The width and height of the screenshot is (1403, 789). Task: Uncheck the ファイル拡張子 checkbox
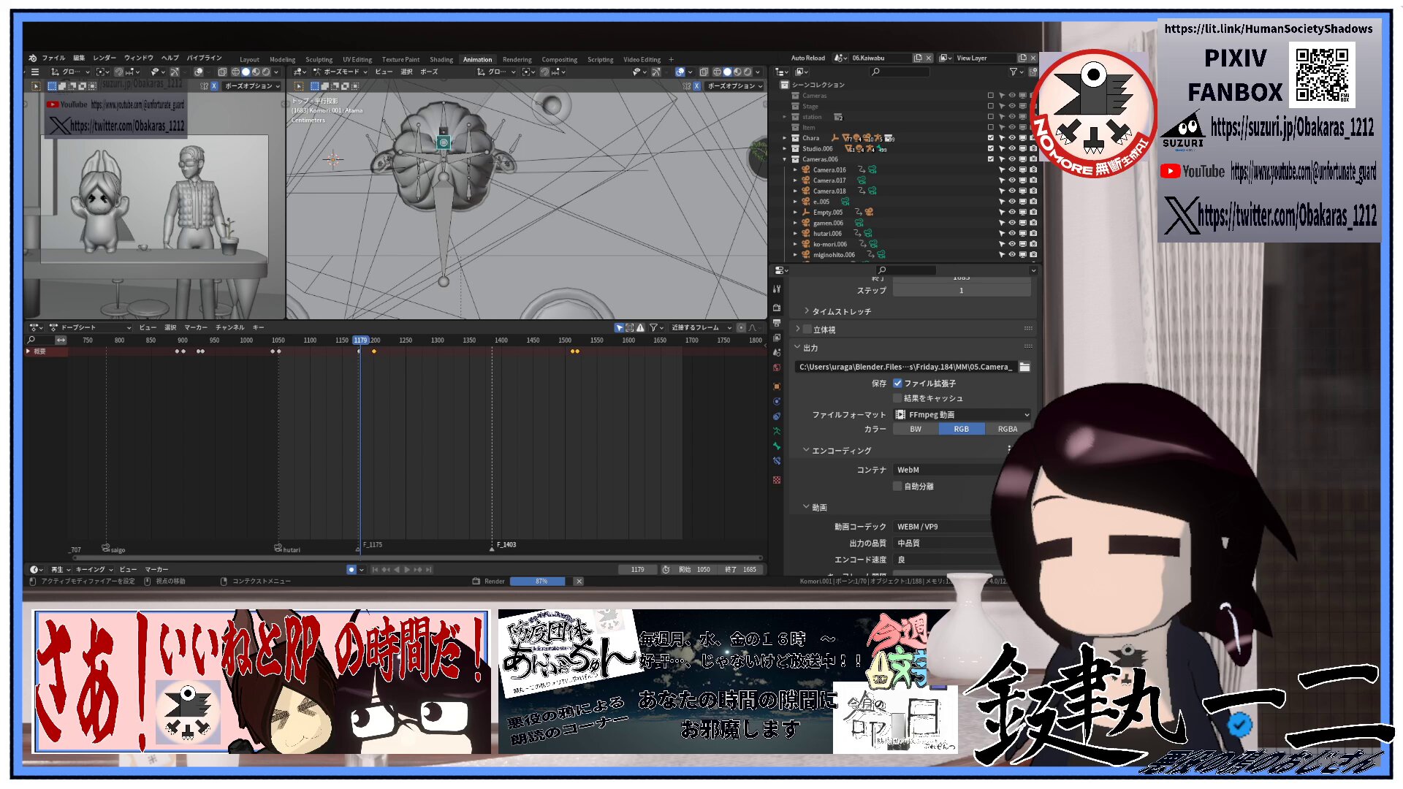(897, 383)
